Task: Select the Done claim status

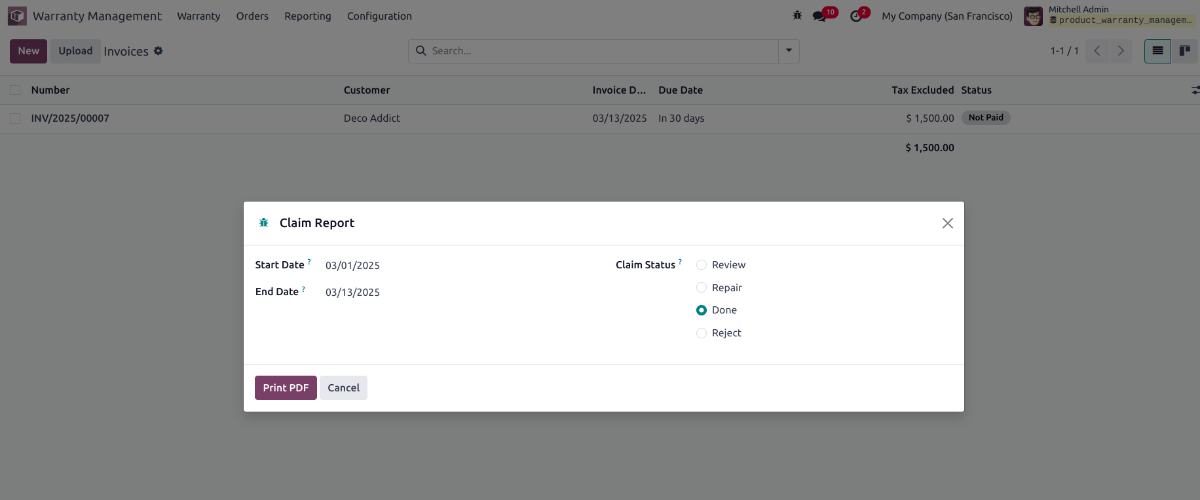Action: pos(702,310)
